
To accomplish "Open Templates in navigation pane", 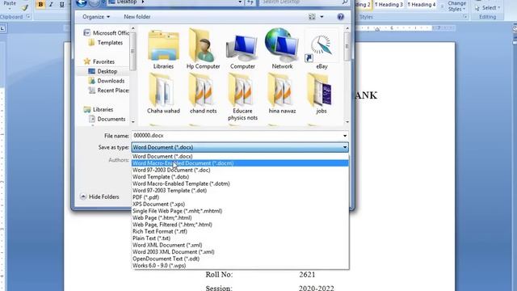I will 106,43.
